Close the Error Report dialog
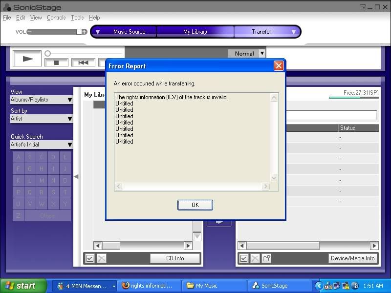391x293 pixels. tap(279, 66)
